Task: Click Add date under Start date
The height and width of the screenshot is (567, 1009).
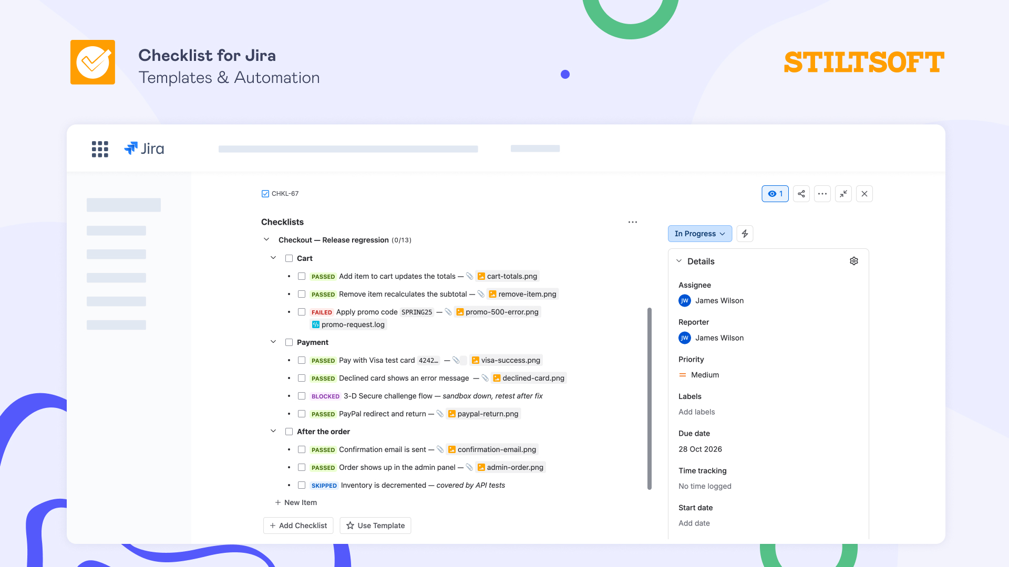Action: [694, 523]
